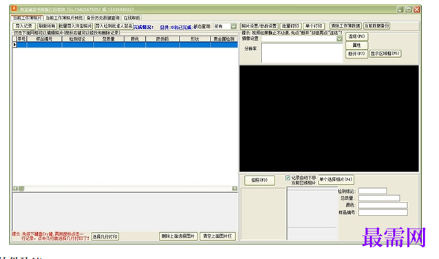Viewport: 439px width, 259px height.
Task: Click the 检测结论 column header
Action: tap(78, 39)
